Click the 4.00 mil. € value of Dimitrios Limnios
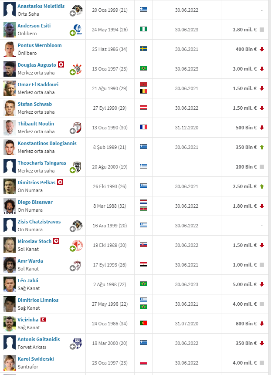Screen dimensions: 271x375 245,304
